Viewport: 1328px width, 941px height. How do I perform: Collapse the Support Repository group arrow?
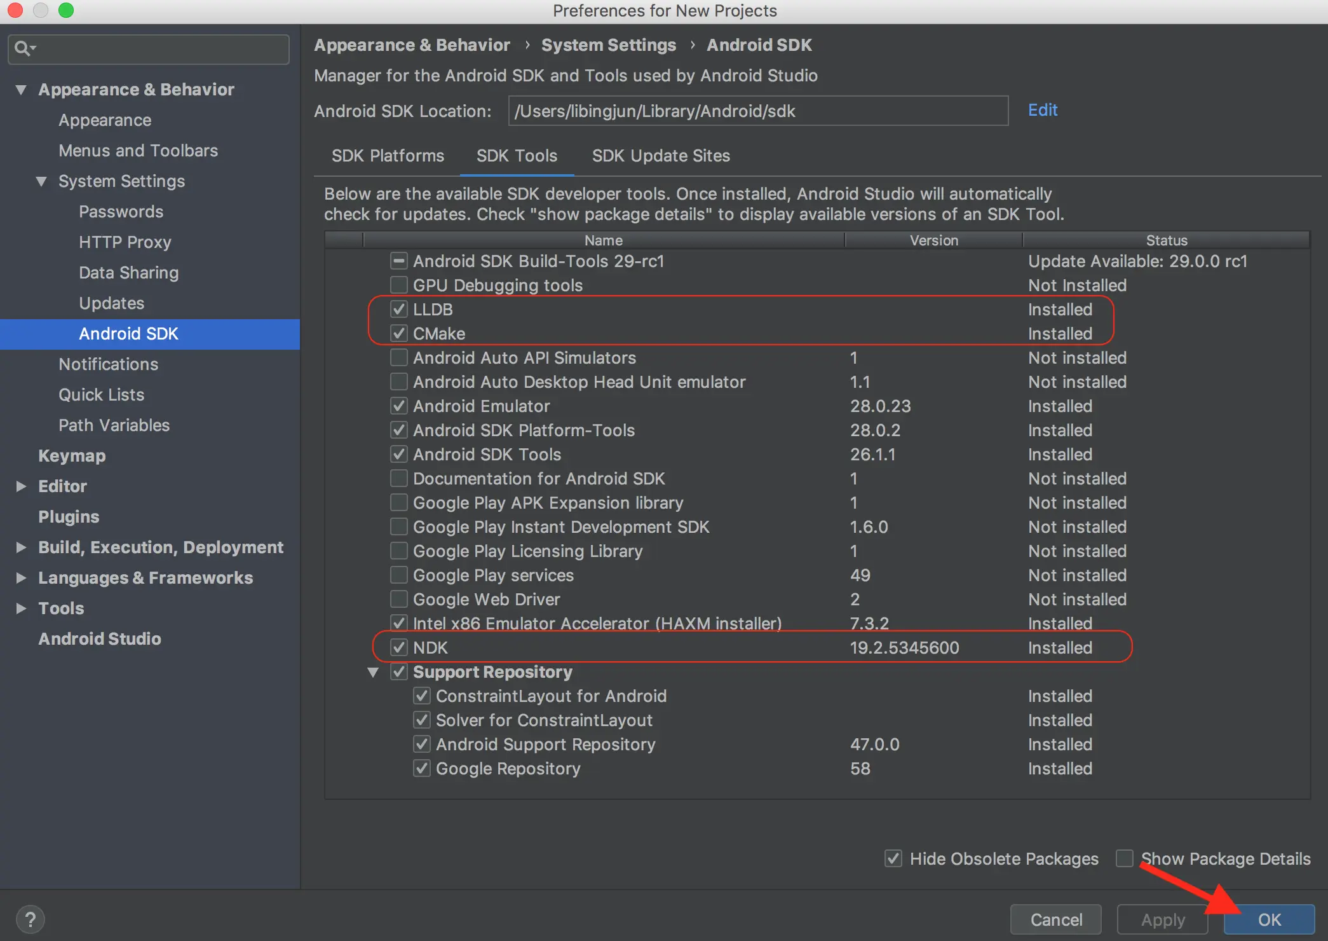373,672
